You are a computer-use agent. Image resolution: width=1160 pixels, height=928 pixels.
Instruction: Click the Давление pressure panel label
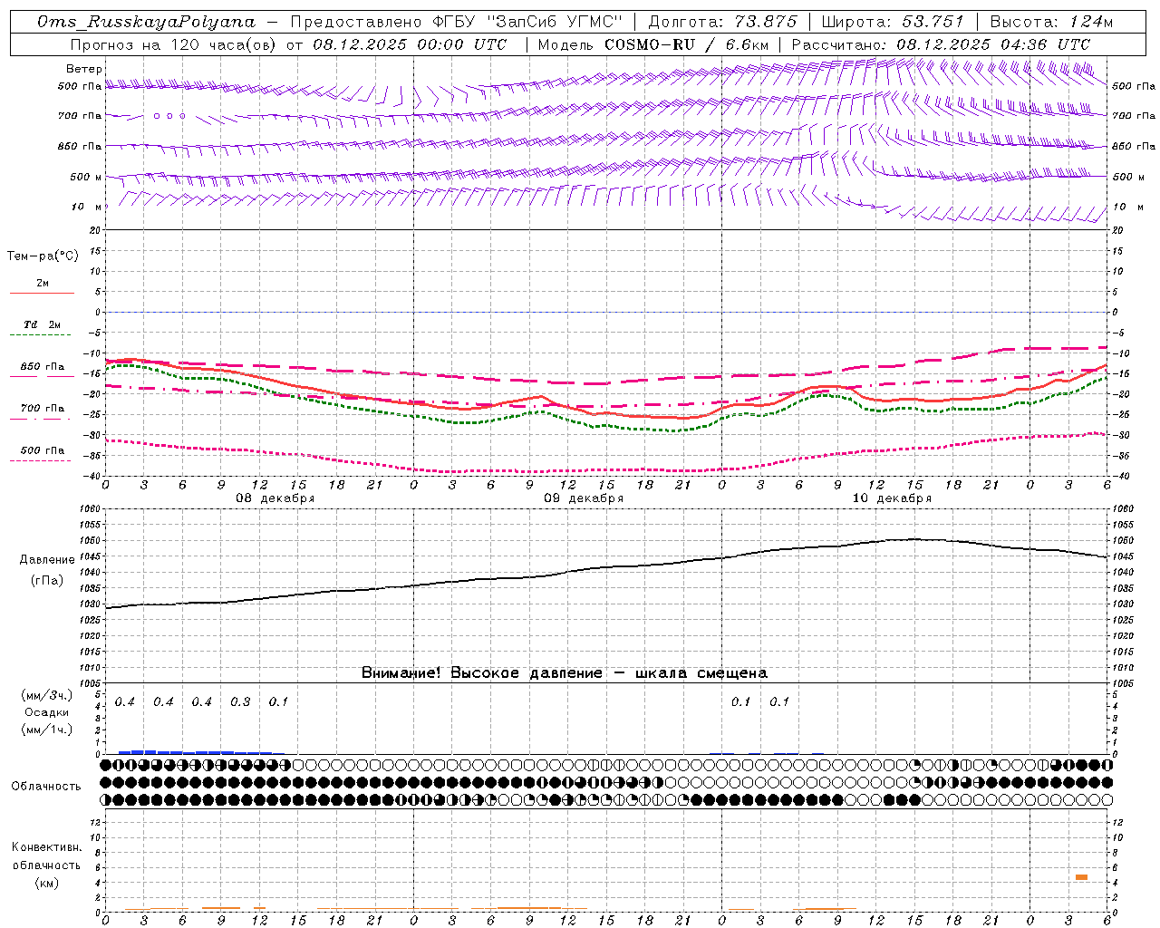pyautogui.click(x=47, y=560)
